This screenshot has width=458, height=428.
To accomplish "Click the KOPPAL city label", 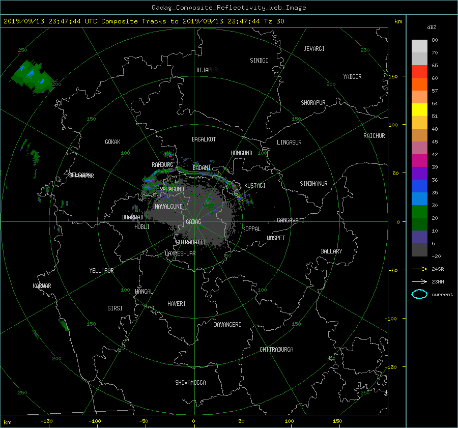I will [251, 229].
